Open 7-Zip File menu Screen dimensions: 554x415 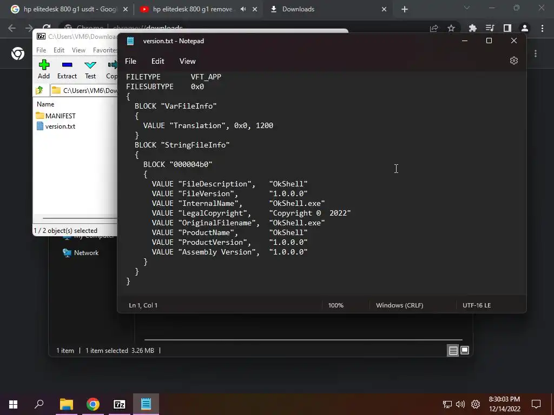pos(41,50)
